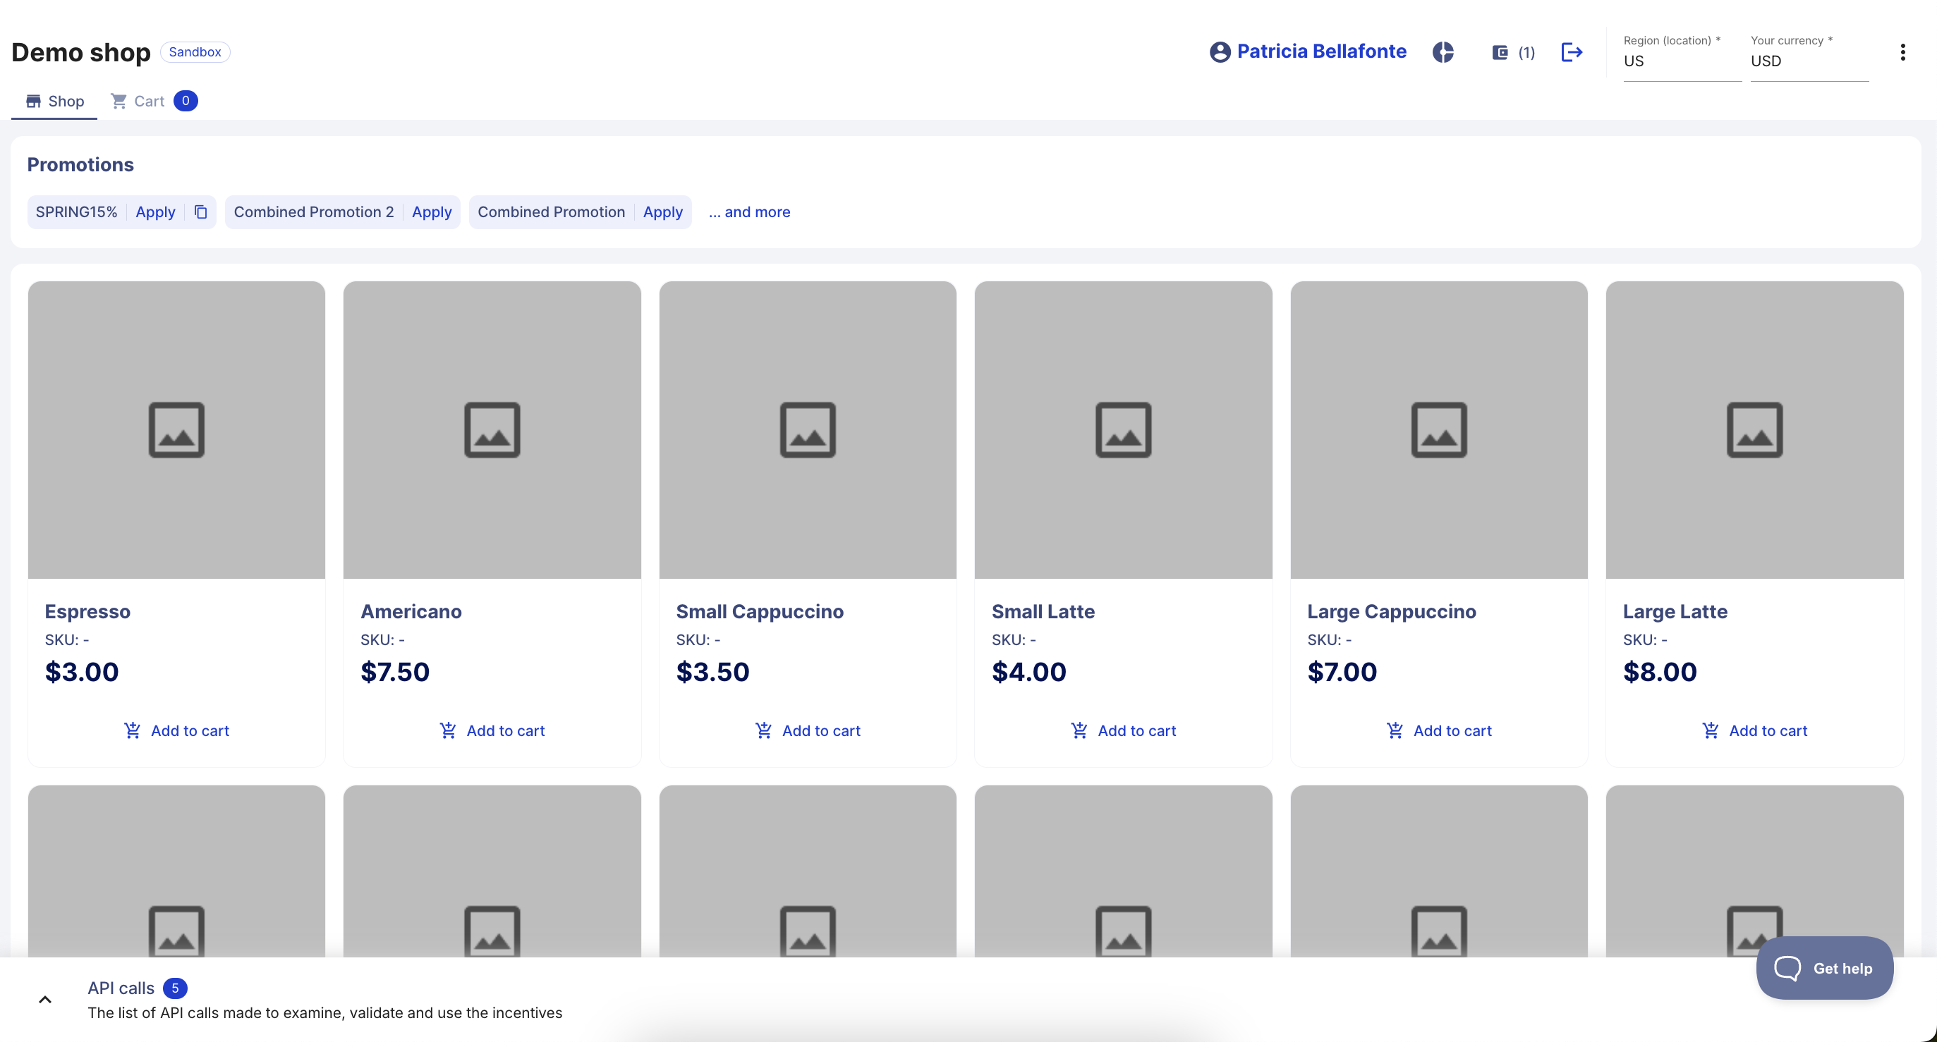Screen dimensions: 1937x1042
Task: Open the wallet icon showing (1)
Action: [1500, 52]
